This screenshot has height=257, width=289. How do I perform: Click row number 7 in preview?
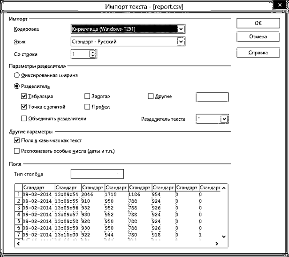pos(18,234)
